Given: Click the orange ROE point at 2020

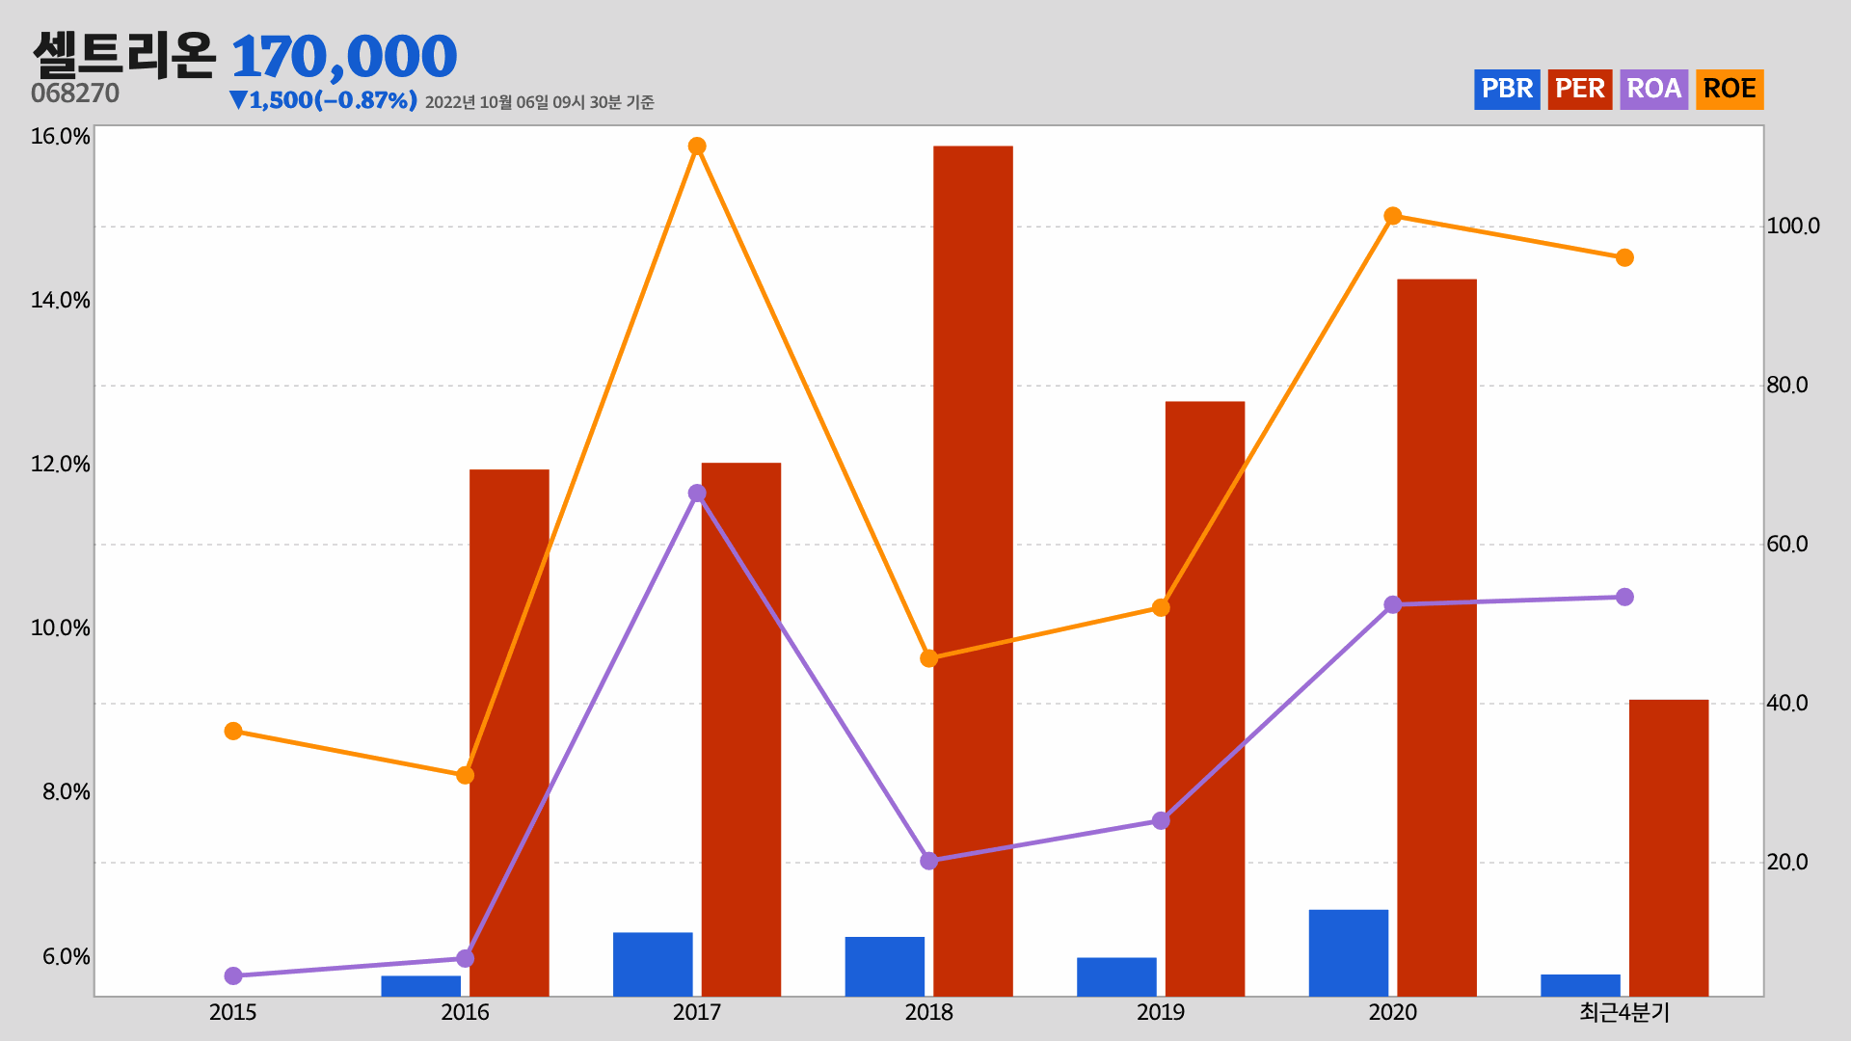Looking at the screenshot, I should [x=1393, y=216].
